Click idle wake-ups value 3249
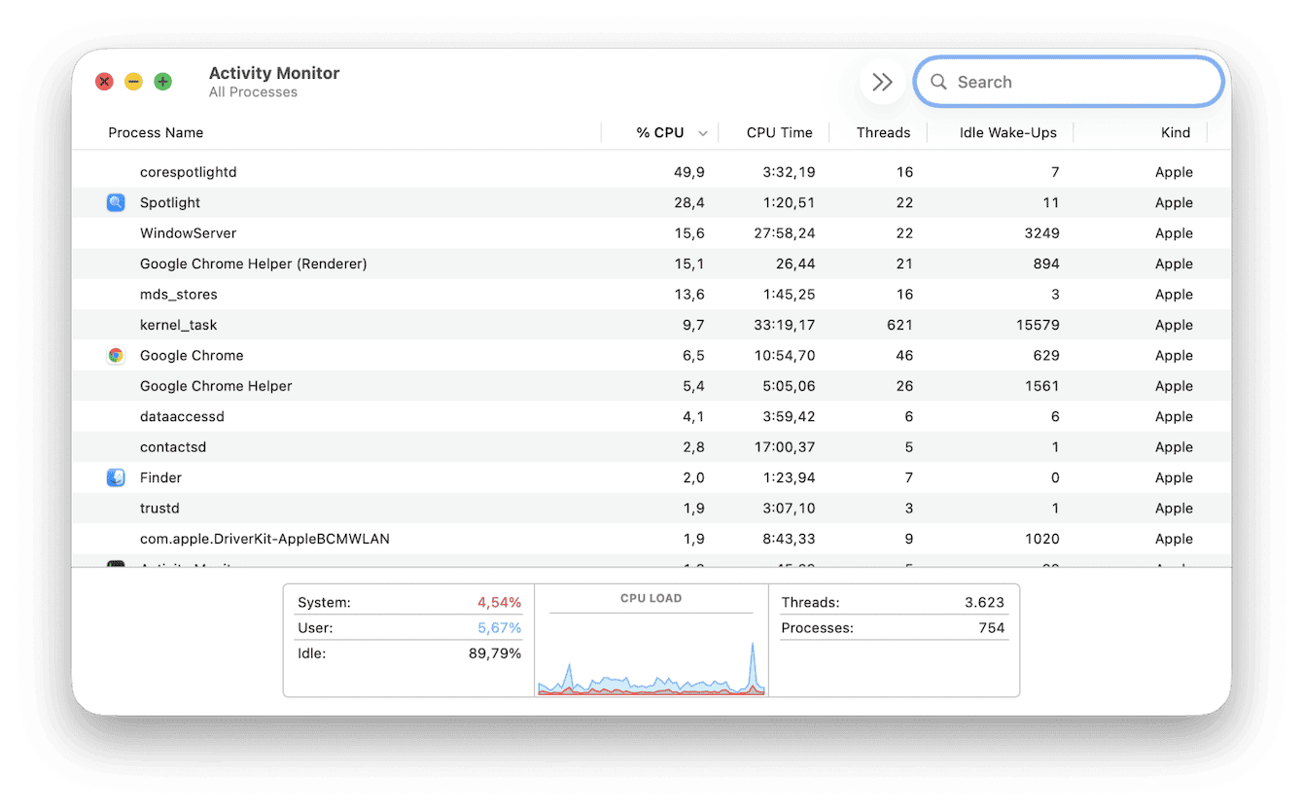 [x=1041, y=233]
